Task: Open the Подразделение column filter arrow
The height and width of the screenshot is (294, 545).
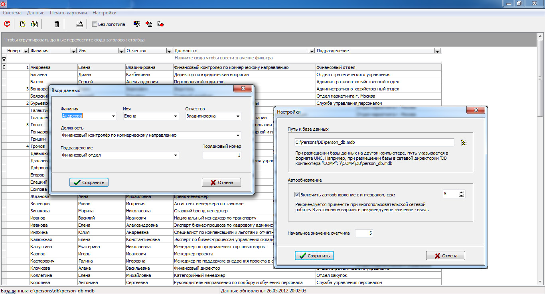Action: 437,51
